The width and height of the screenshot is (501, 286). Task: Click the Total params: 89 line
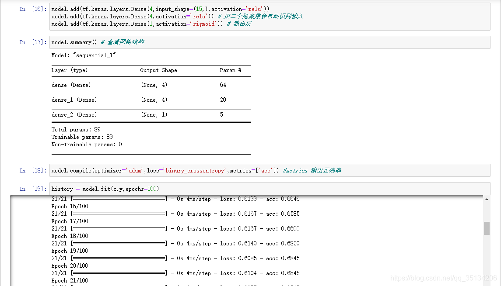pos(76,129)
